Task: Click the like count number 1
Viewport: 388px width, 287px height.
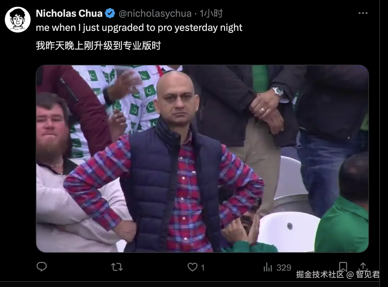Action: pos(203,267)
